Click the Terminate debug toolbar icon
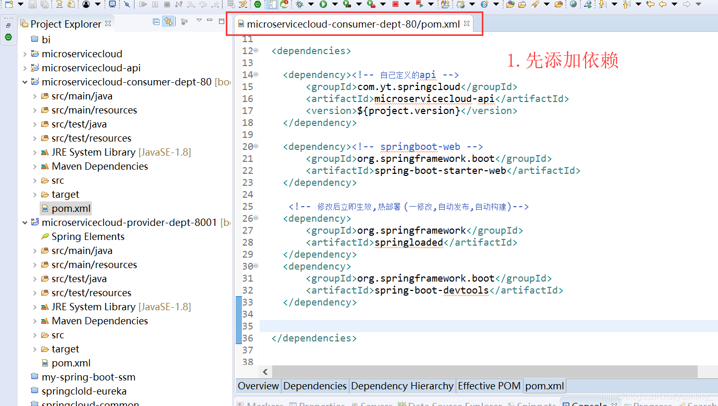The height and width of the screenshot is (406, 718). point(167,4)
